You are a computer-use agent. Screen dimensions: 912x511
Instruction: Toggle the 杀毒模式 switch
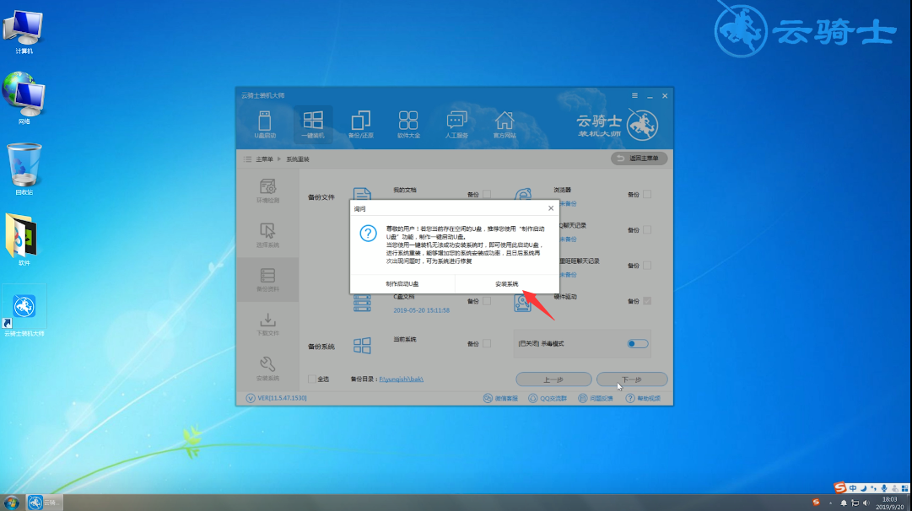point(638,343)
